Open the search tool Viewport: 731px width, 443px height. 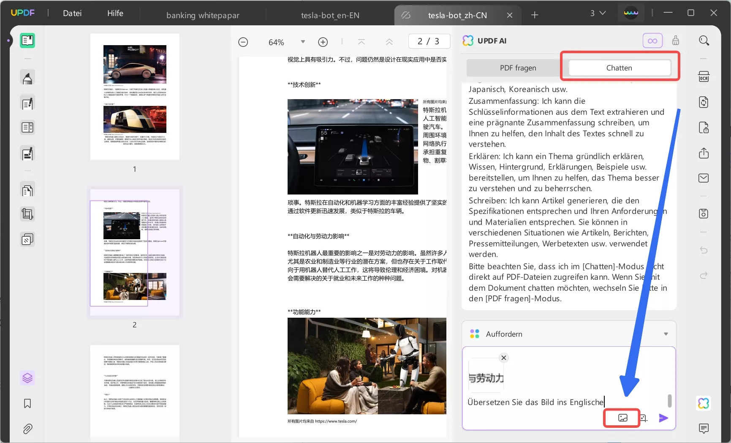click(x=704, y=41)
